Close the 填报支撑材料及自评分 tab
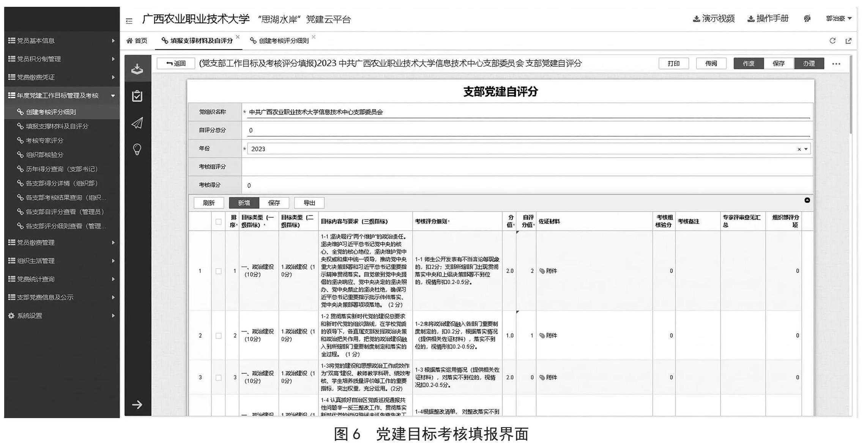Viewport: 867px width, 445px height. pos(238,37)
